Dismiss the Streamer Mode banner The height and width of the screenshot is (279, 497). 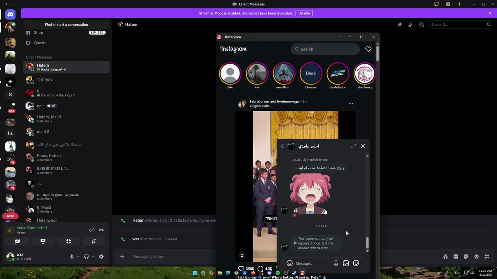[490, 13]
